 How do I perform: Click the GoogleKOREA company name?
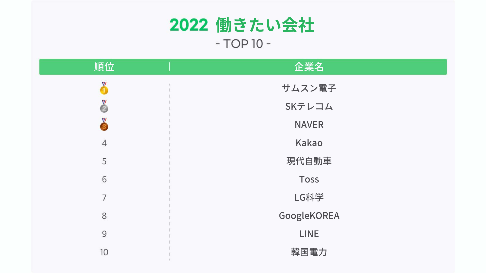pos(309,216)
